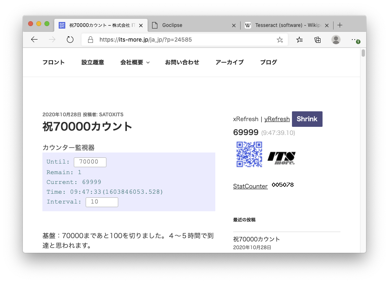The height and width of the screenshot is (283, 389).
Task: Click the yRefresh link
Action: 277,119
